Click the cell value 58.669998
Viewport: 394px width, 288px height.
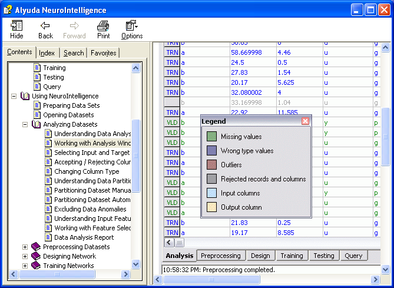point(246,52)
